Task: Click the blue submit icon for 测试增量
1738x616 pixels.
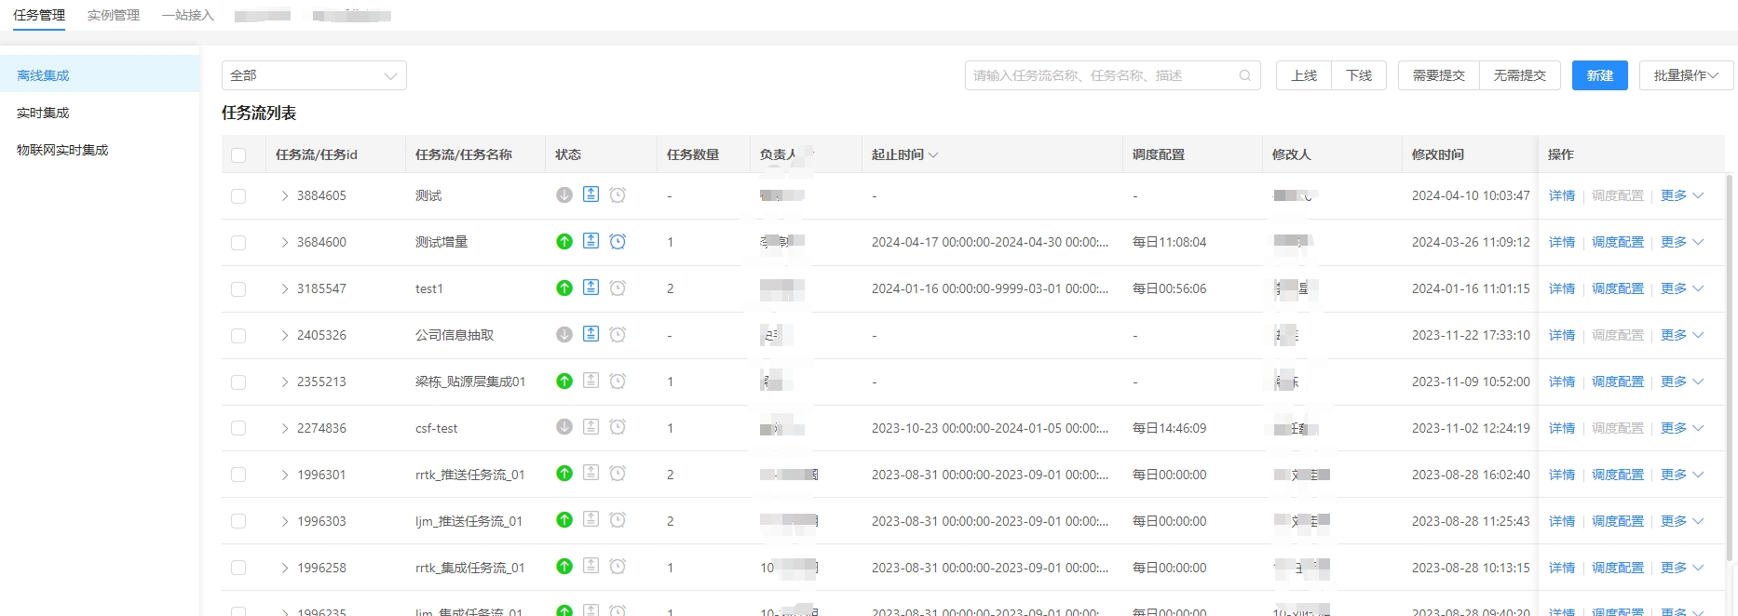Action: click(x=591, y=241)
